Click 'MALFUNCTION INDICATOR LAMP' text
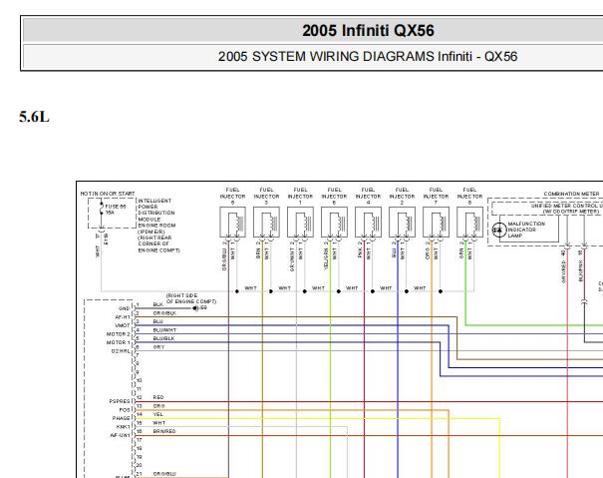The image size is (603, 478). 526,230
